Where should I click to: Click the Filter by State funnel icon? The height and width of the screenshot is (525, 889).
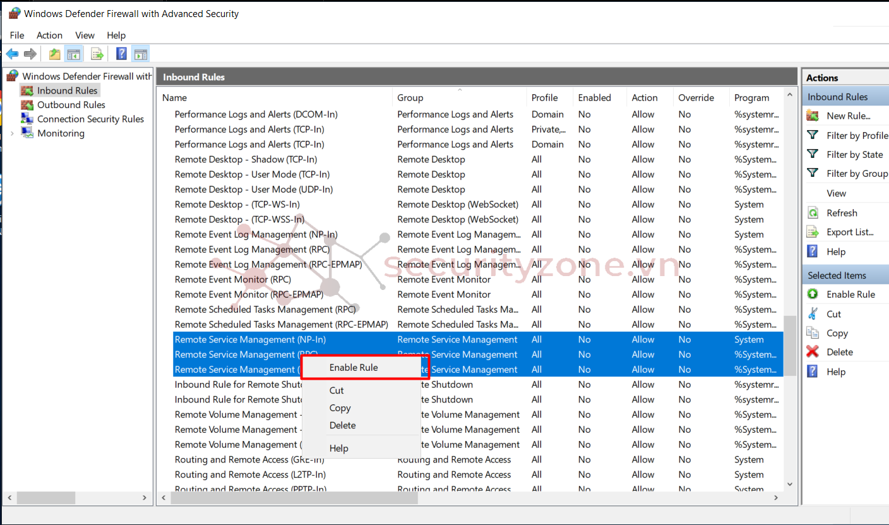click(813, 154)
